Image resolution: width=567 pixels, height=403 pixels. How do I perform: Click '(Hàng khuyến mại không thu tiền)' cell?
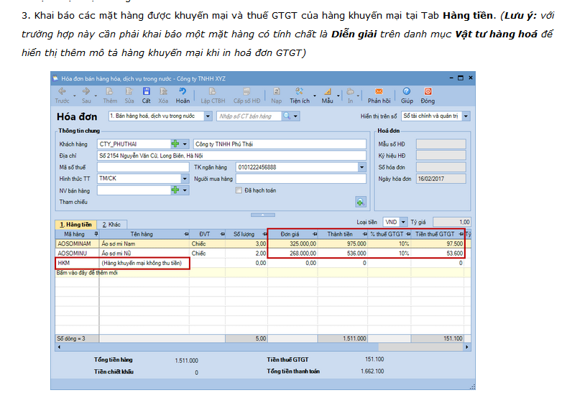(144, 263)
